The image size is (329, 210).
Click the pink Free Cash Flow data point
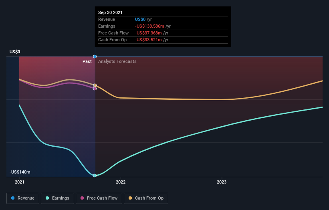[x=95, y=89]
